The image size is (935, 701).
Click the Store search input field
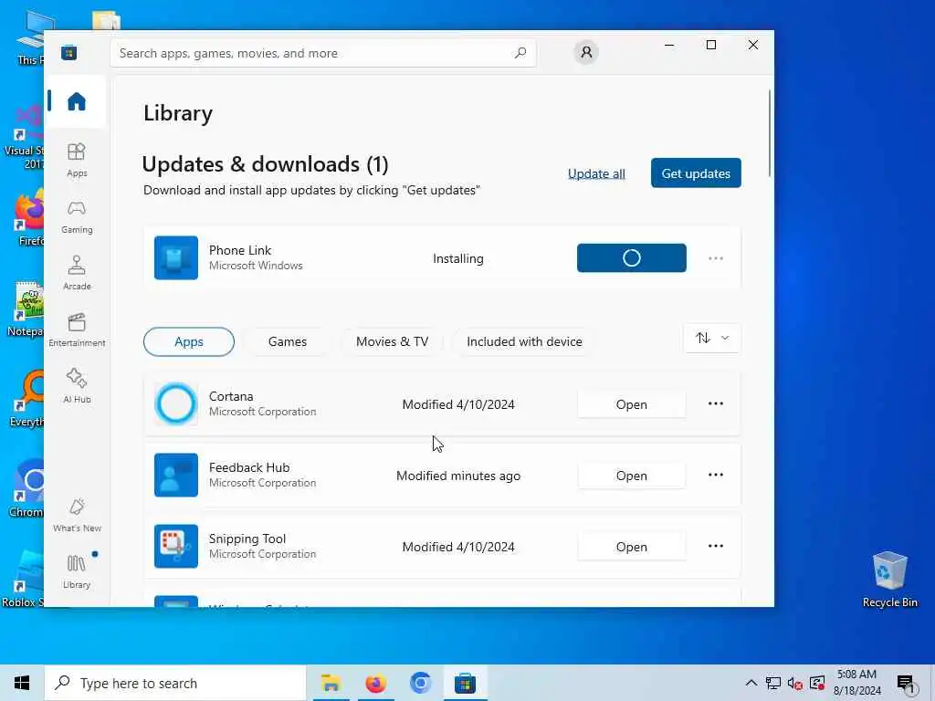pyautogui.click(x=323, y=53)
